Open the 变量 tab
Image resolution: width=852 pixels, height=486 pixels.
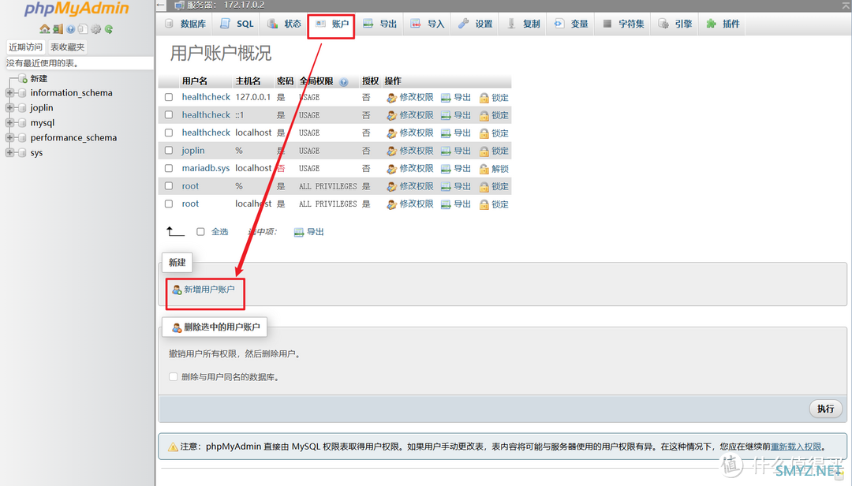(x=571, y=24)
